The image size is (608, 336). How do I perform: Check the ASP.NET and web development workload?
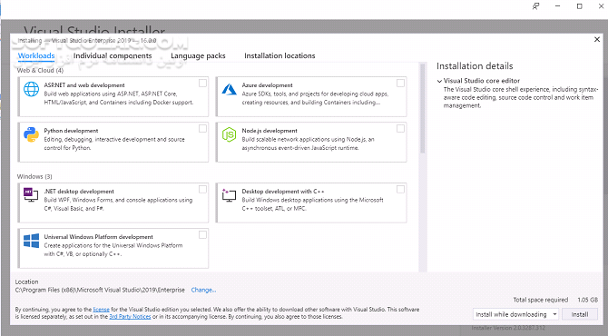pyautogui.click(x=202, y=83)
